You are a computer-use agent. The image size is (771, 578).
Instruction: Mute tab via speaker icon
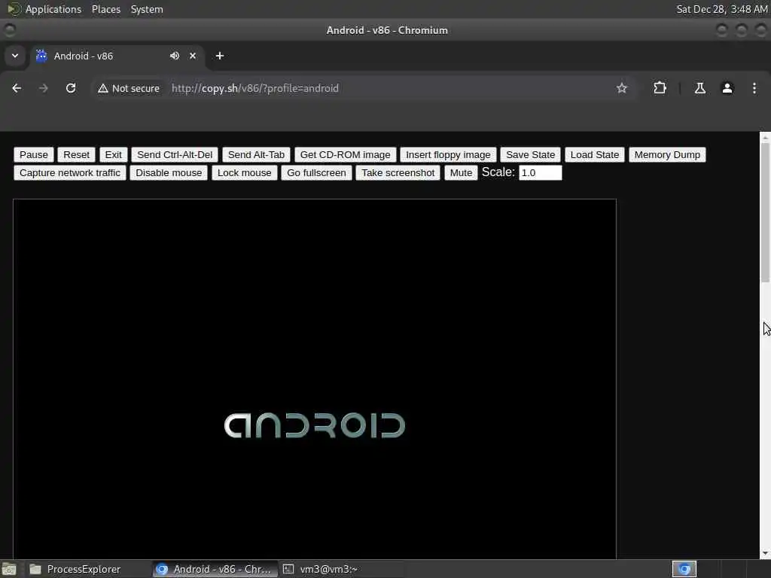(175, 56)
